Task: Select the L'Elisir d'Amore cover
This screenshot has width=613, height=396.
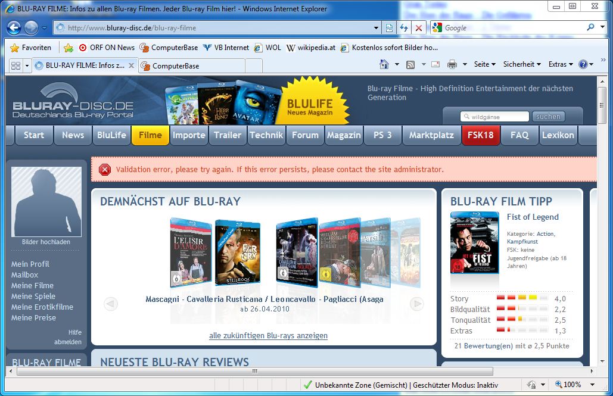Action: coord(191,252)
